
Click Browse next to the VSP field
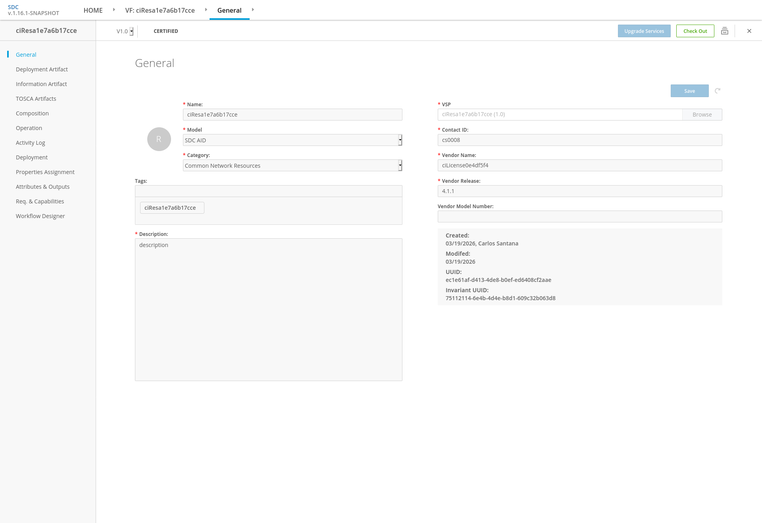click(702, 115)
